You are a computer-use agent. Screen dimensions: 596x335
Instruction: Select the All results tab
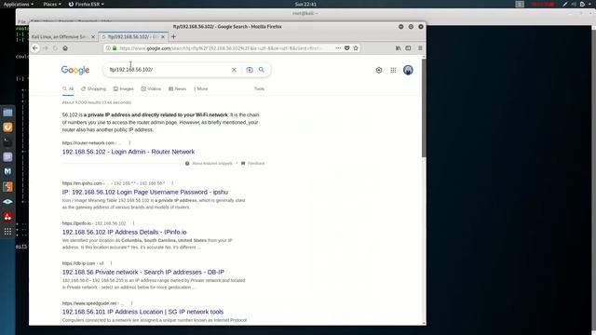click(x=68, y=89)
